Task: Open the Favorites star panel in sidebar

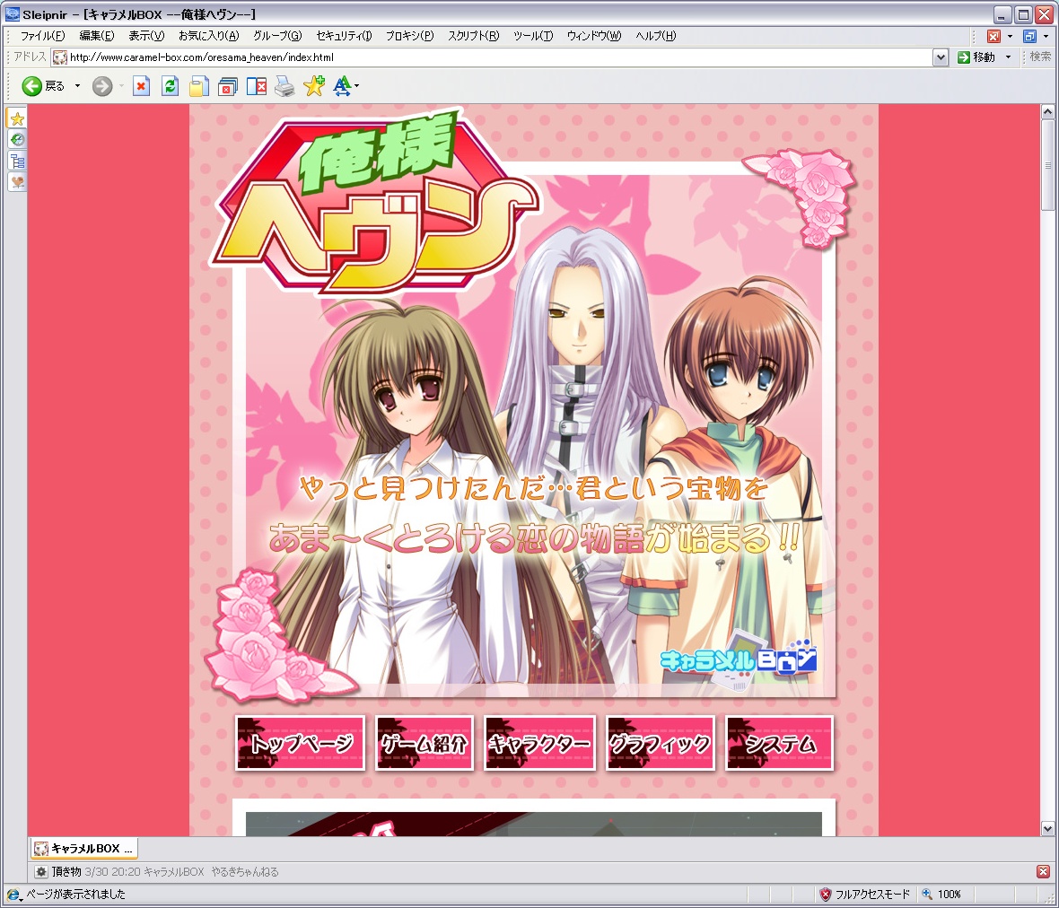Action: click(x=17, y=118)
